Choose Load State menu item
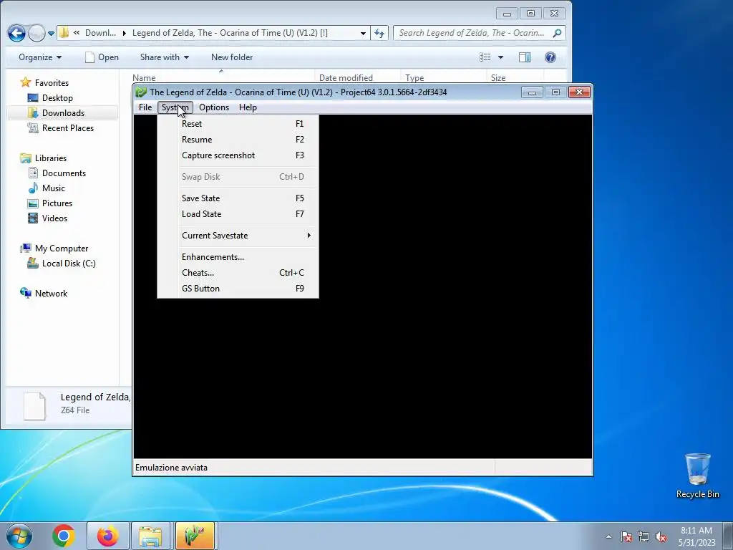The width and height of the screenshot is (733, 550). point(238,214)
